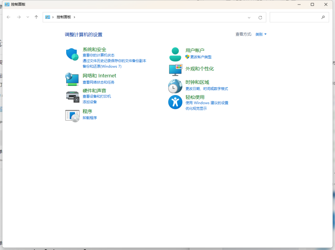
Task: Click the Control Panel search box
Action: click(x=295, y=17)
